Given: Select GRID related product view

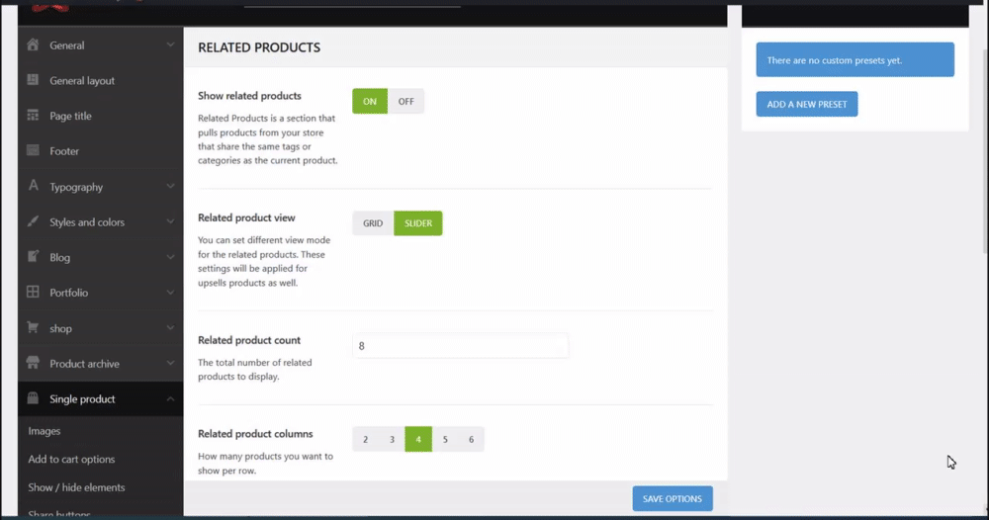Looking at the screenshot, I should click(x=373, y=223).
